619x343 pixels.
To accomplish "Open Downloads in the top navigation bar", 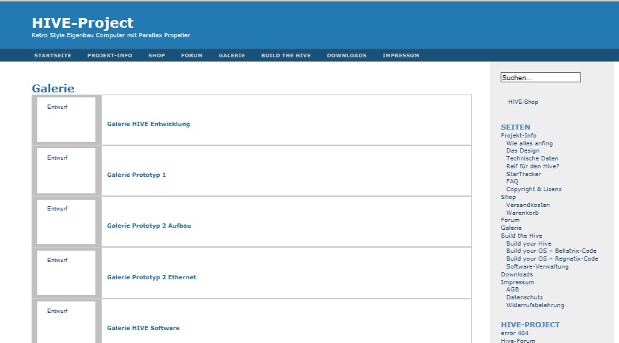I will tap(346, 55).
